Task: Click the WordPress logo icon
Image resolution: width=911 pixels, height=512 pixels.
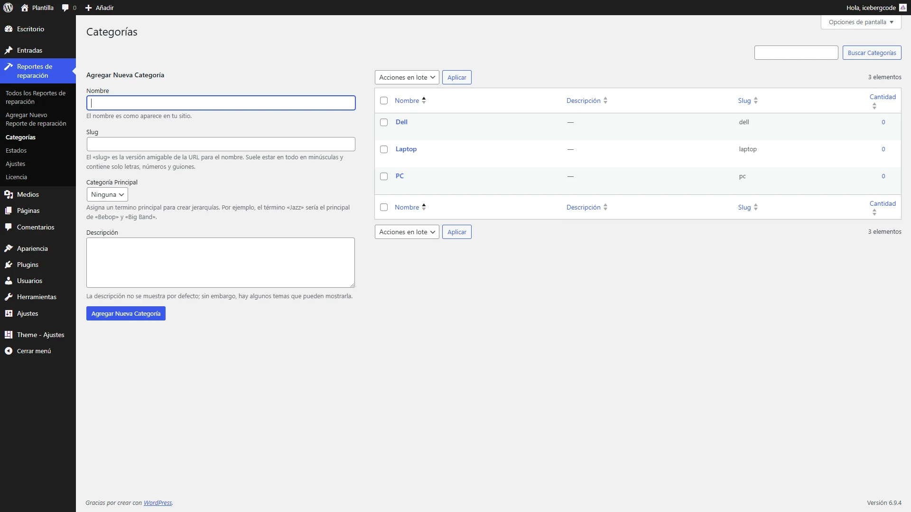Action: [8, 8]
